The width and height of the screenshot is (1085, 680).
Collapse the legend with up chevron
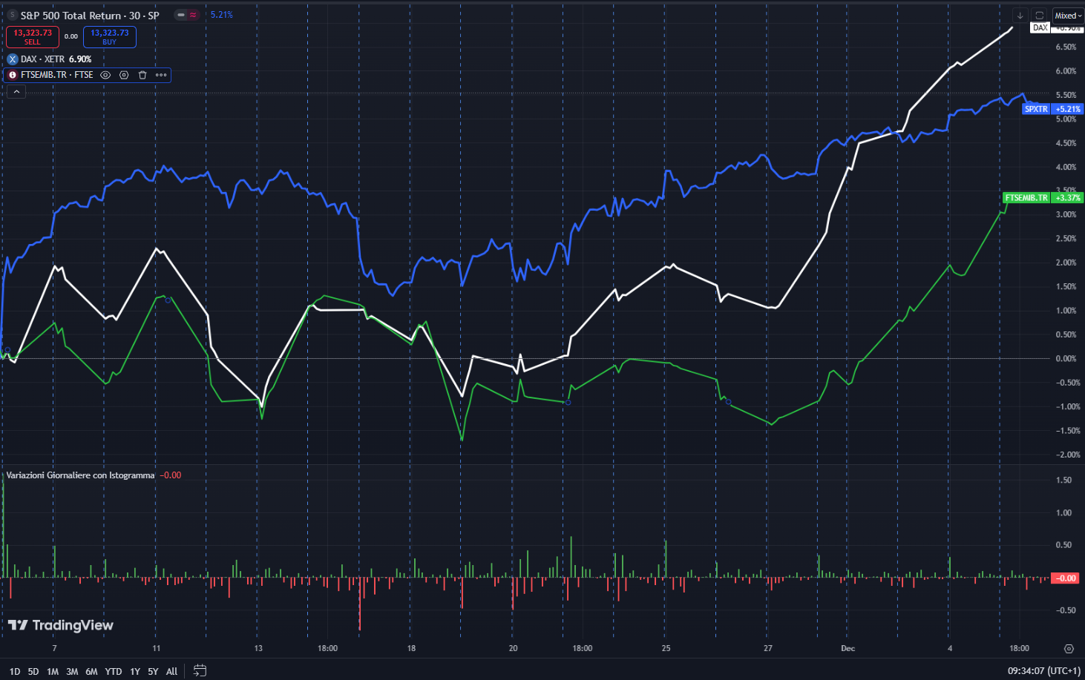[x=16, y=92]
